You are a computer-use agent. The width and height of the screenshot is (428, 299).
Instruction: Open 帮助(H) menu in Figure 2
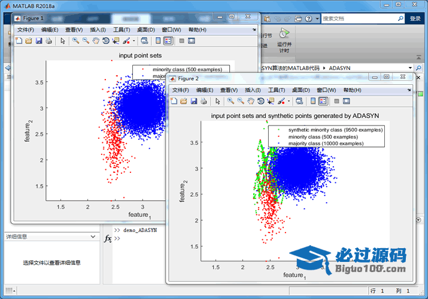pyautogui.click(x=352, y=90)
